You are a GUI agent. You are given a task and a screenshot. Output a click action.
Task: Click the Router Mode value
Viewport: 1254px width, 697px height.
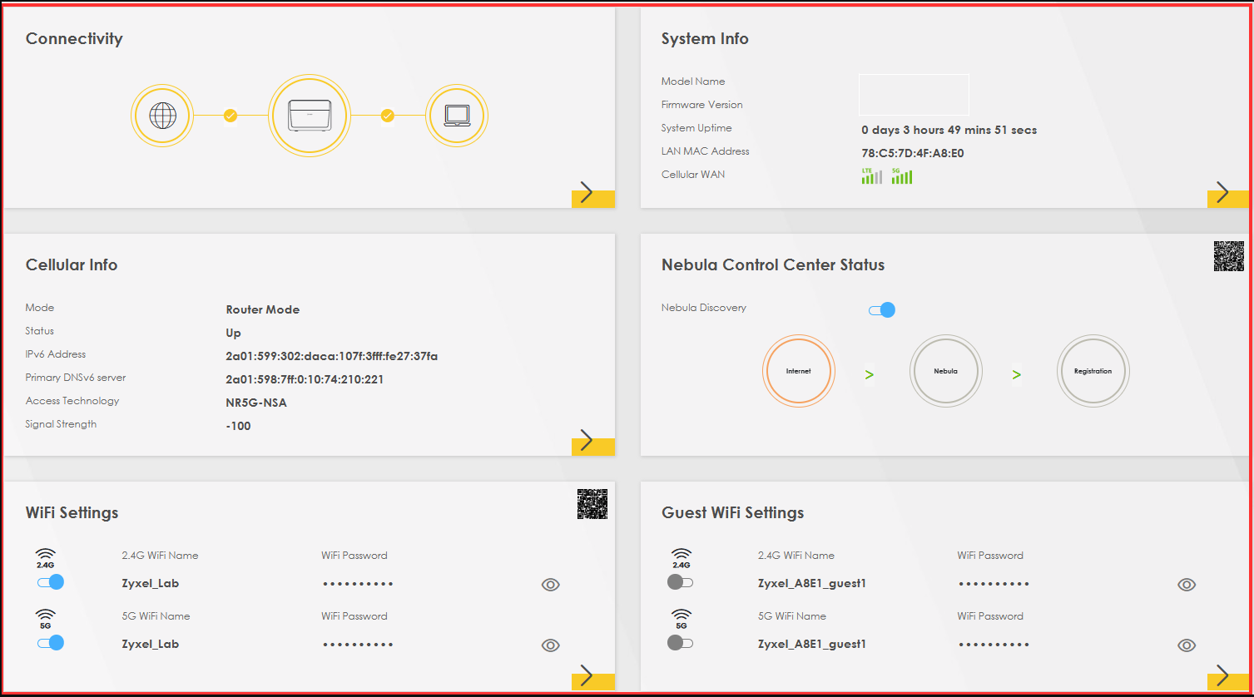263,309
